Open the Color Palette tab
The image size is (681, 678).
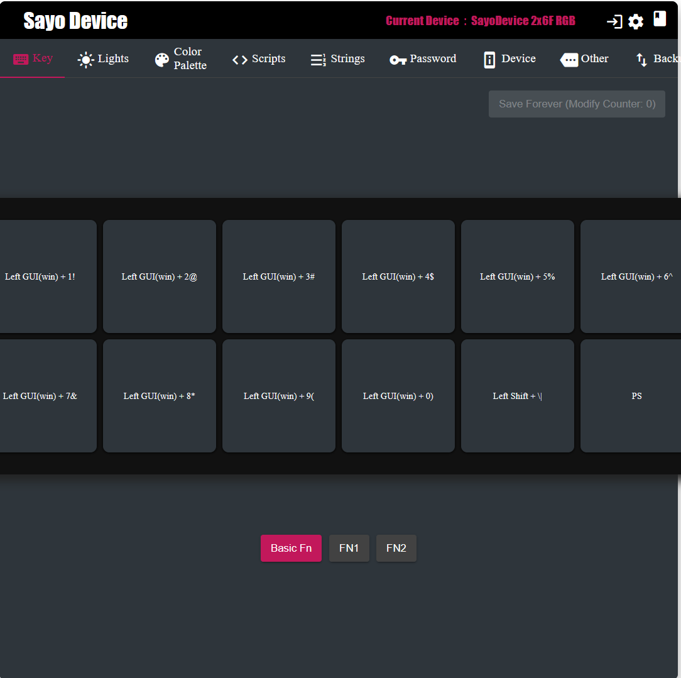181,59
